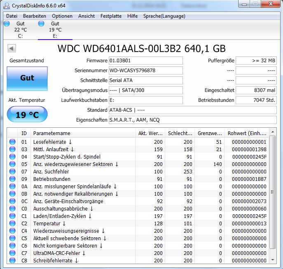Image resolution: width=283 pixels, height=269 pixels.
Task: Select worst value 253 of Anz. Suchfehler
Action: (x=188, y=171)
